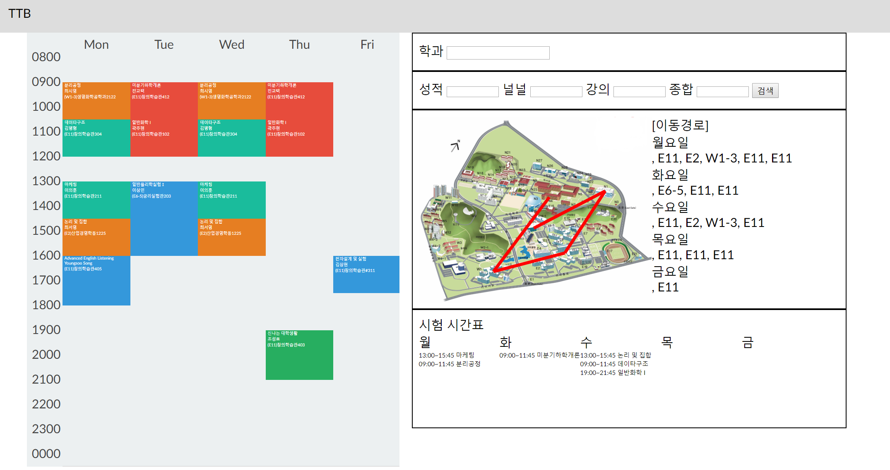Select Advanced English Listening course block
The image size is (890, 470).
pos(96,281)
